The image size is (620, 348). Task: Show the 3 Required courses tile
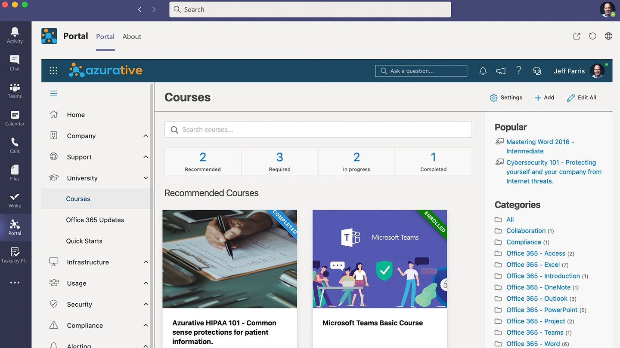(x=280, y=162)
